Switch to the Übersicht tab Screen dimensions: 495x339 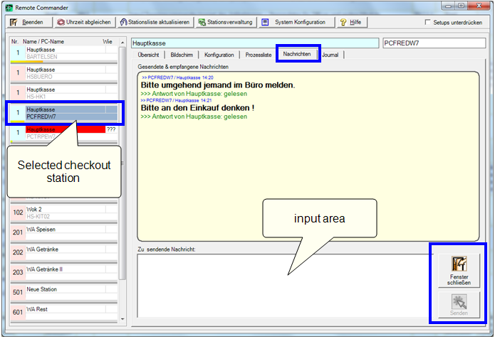coord(148,55)
